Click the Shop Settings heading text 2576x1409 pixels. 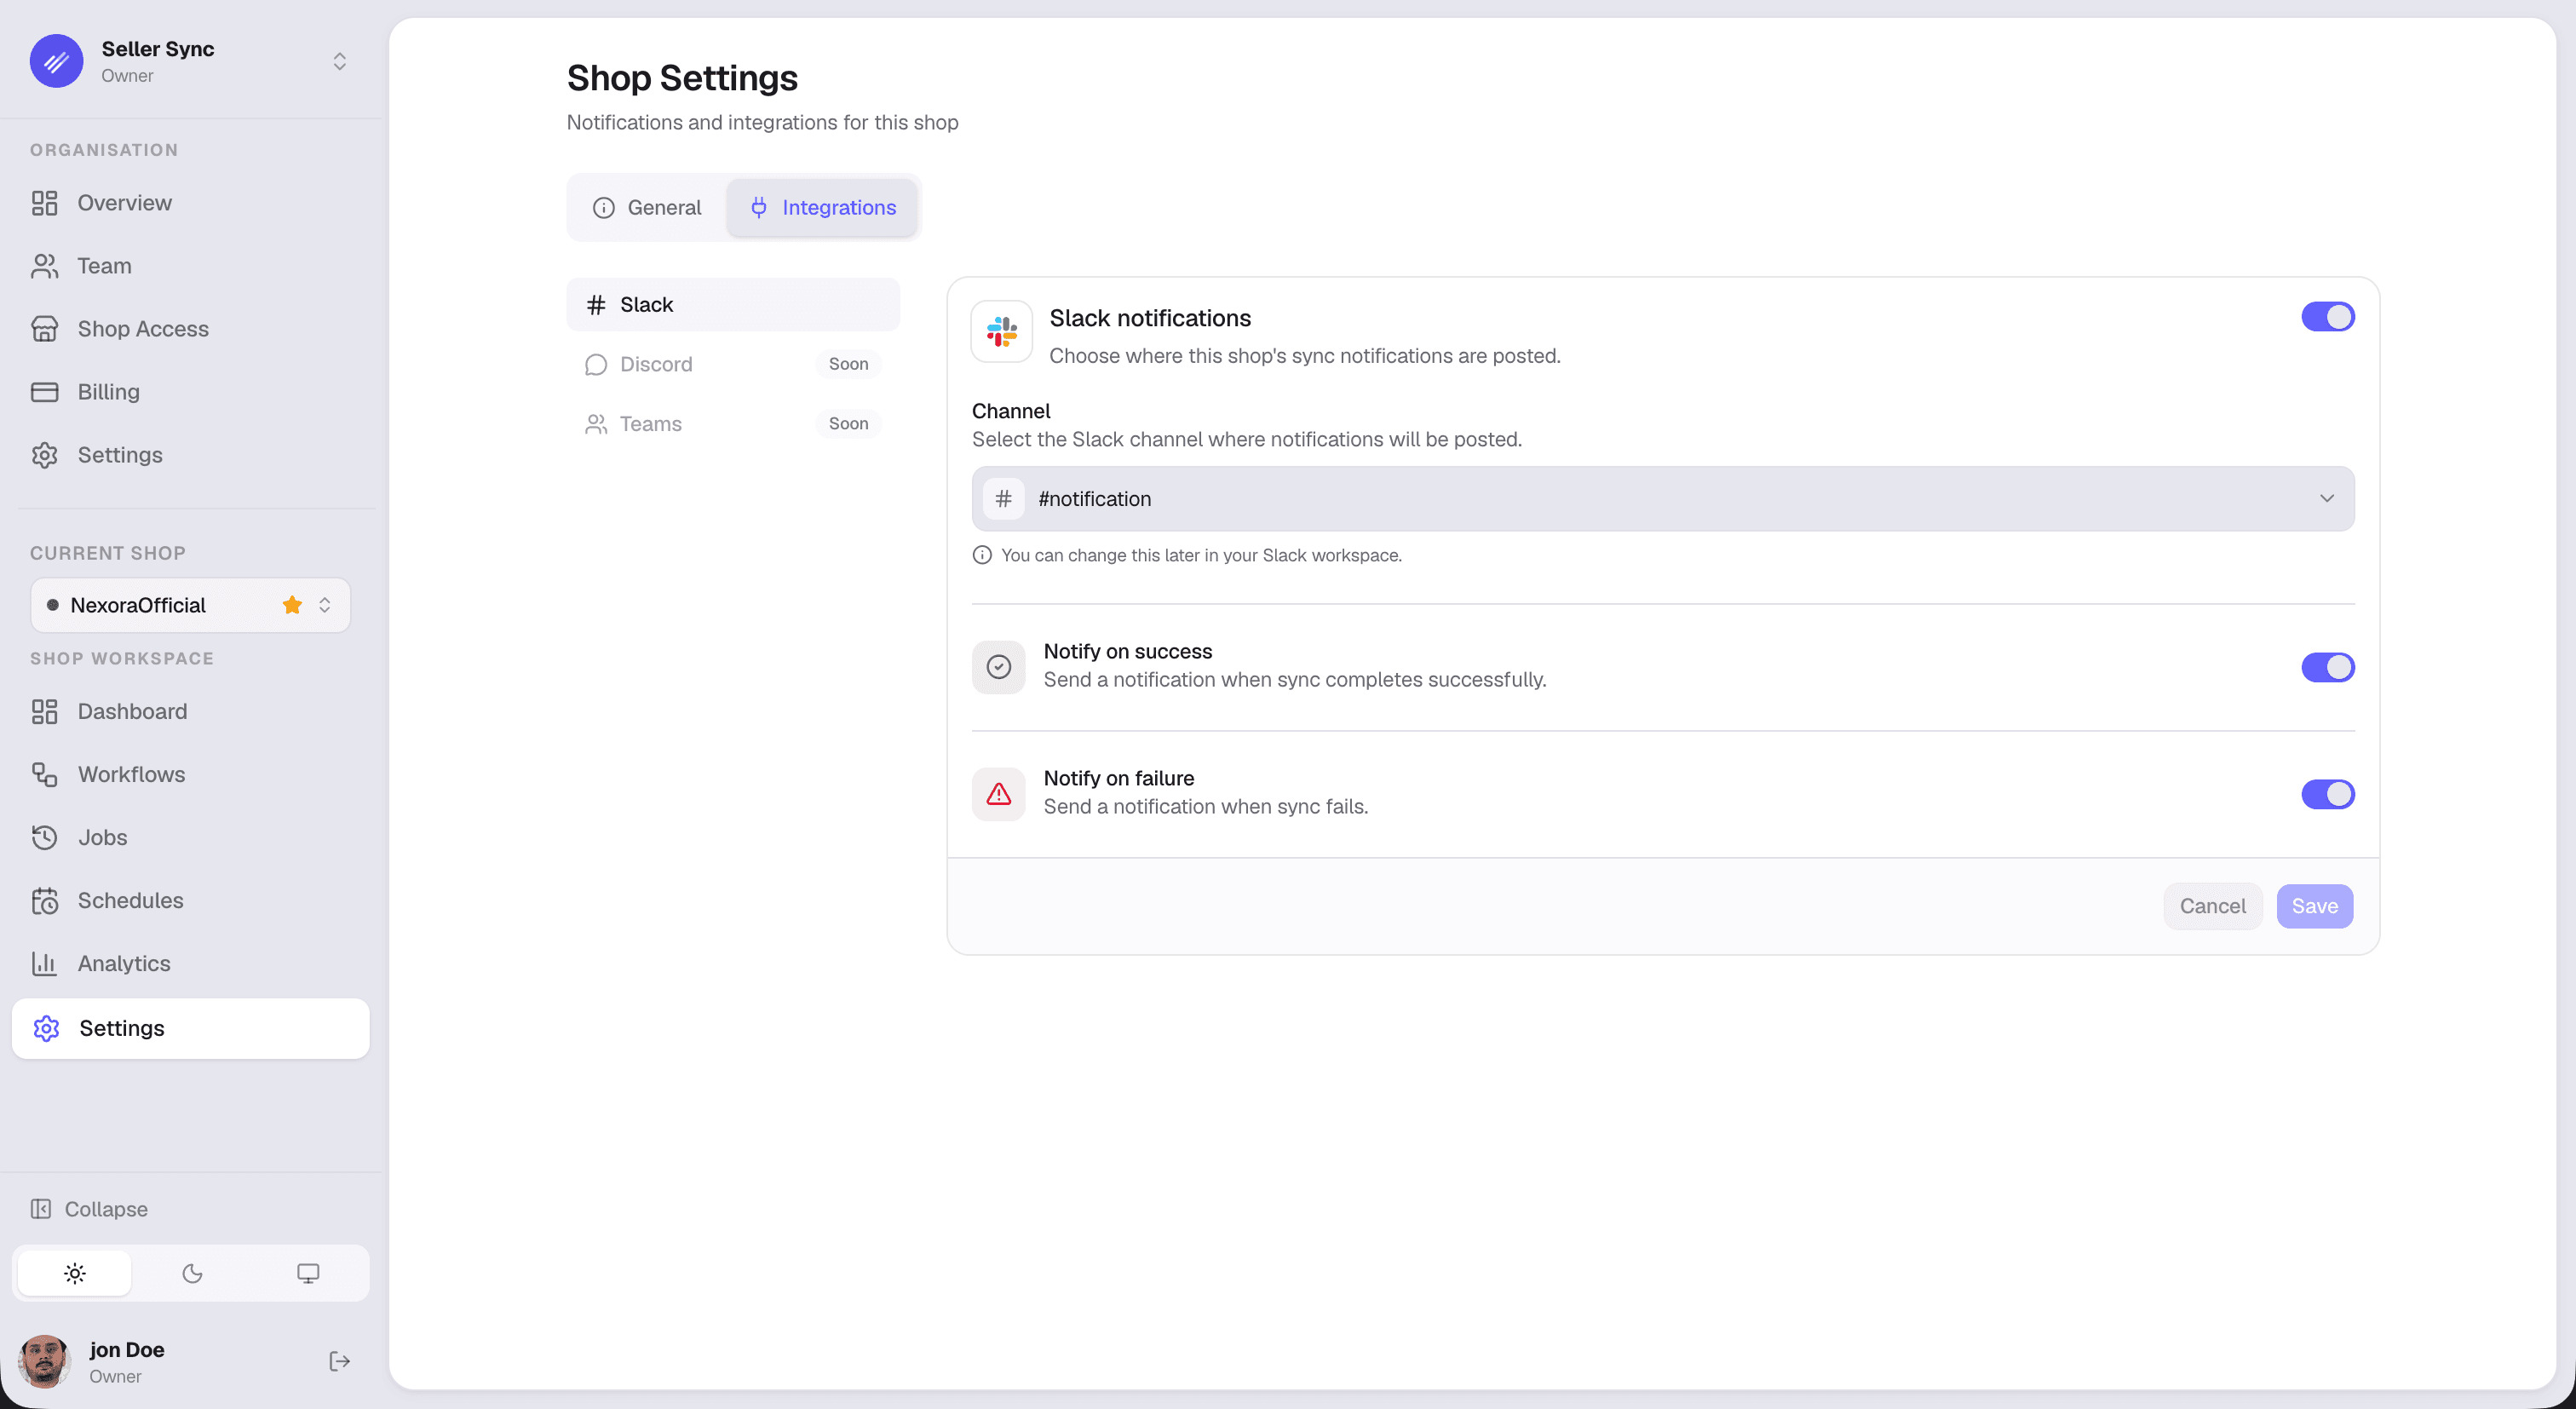click(682, 78)
